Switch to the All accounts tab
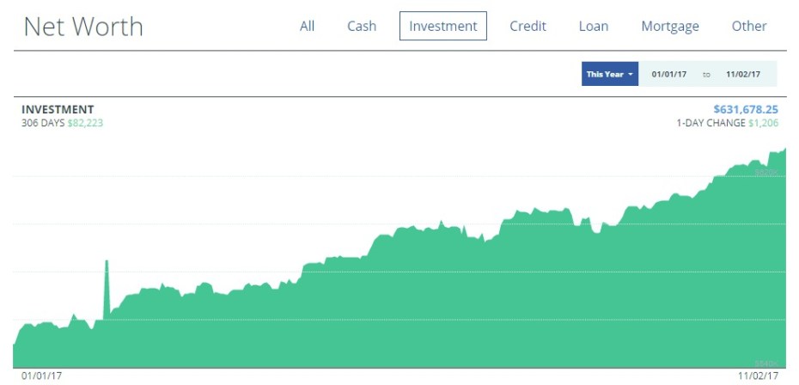The width and height of the screenshot is (799, 385). pyautogui.click(x=307, y=27)
